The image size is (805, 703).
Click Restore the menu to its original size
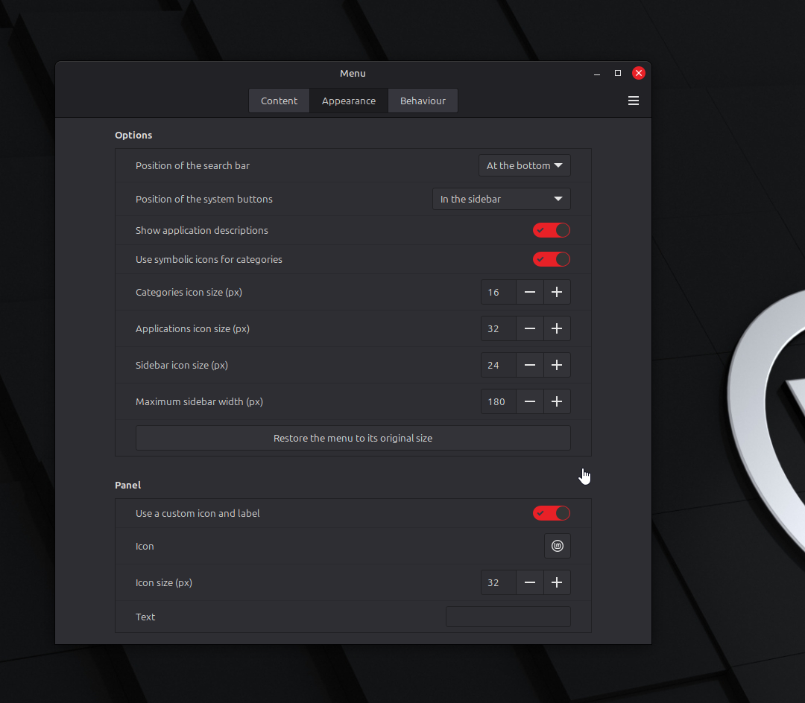coord(353,439)
